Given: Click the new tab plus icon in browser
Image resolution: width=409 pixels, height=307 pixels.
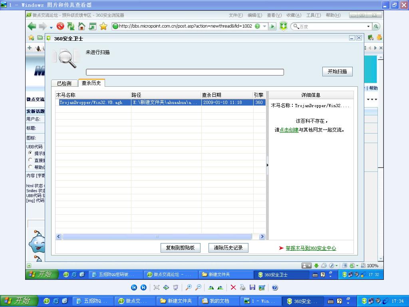Looking at the screenshot, I should (30, 48).
